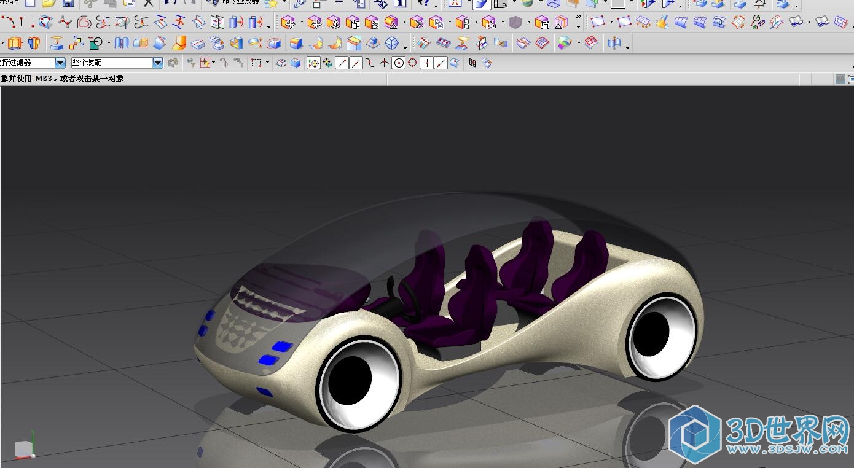Click the Revolve feature icon
The width and height of the screenshot is (854, 468).
pos(34,43)
